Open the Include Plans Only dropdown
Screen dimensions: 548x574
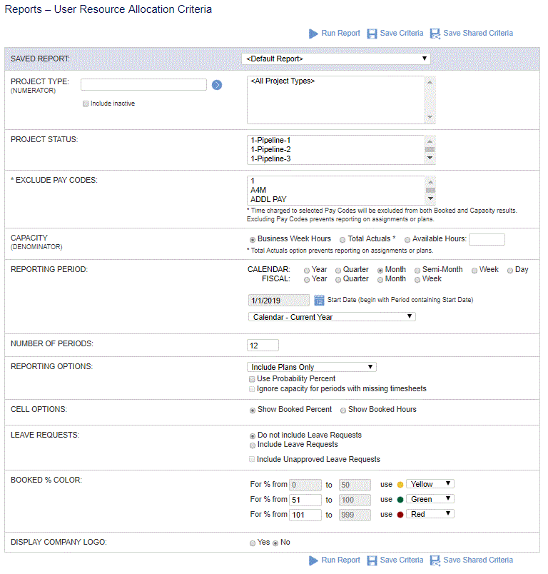312,367
